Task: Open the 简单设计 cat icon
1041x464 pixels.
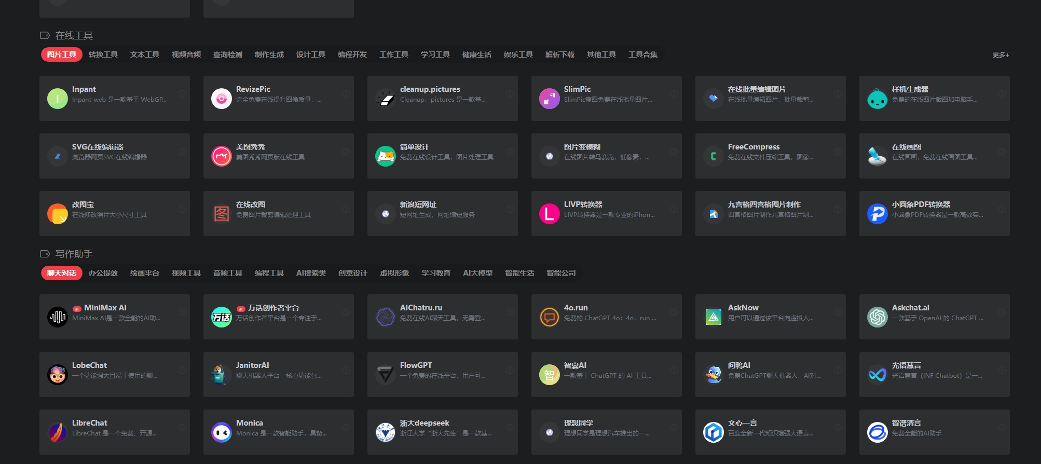Action: (386, 156)
